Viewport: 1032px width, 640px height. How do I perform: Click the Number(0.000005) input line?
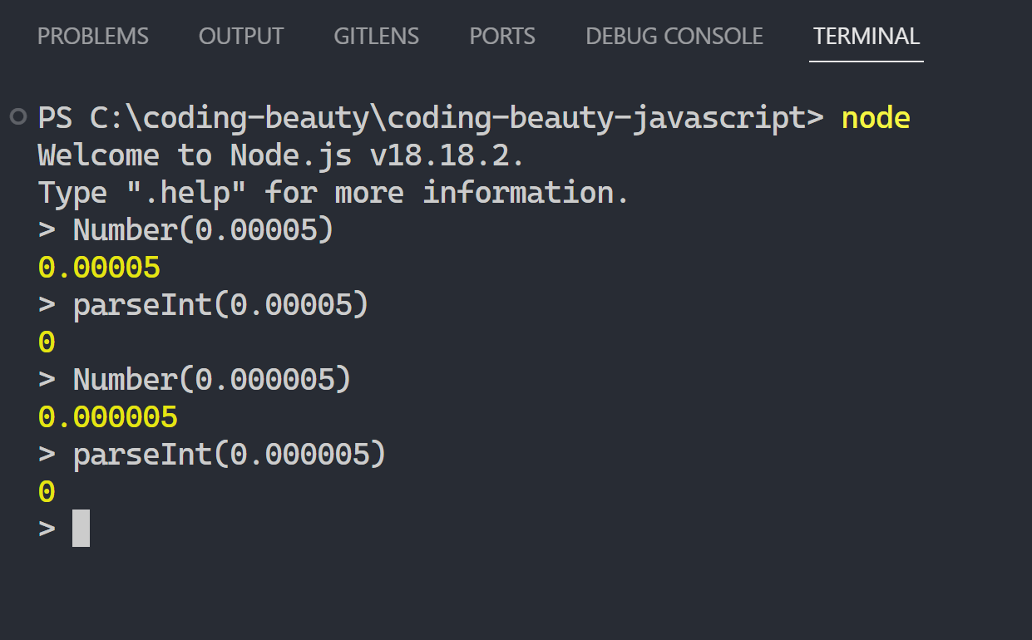pyautogui.click(x=195, y=380)
